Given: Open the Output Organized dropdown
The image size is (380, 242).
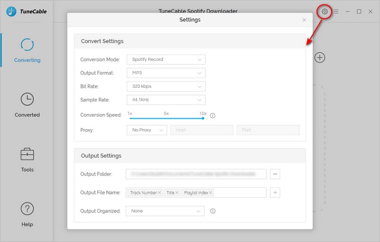Looking at the screenshot, I should (165, 211).
